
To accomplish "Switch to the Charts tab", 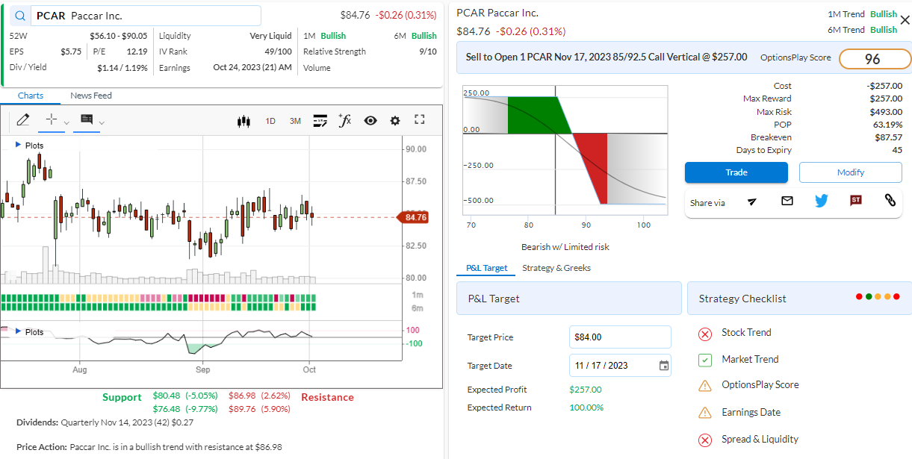I will [x=31, y=96].
